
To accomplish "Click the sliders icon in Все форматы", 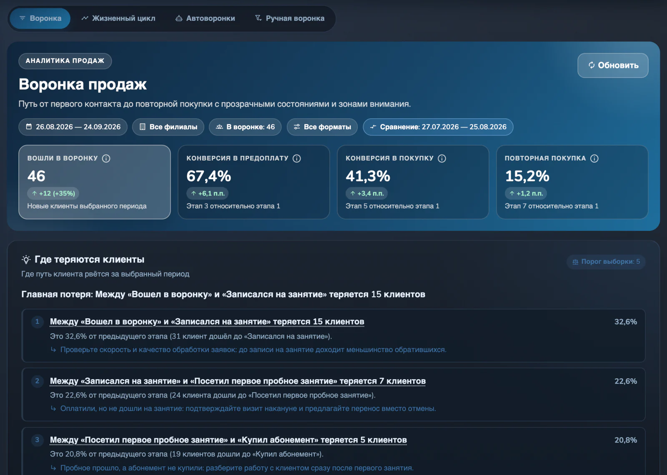I will coord(297,127).
